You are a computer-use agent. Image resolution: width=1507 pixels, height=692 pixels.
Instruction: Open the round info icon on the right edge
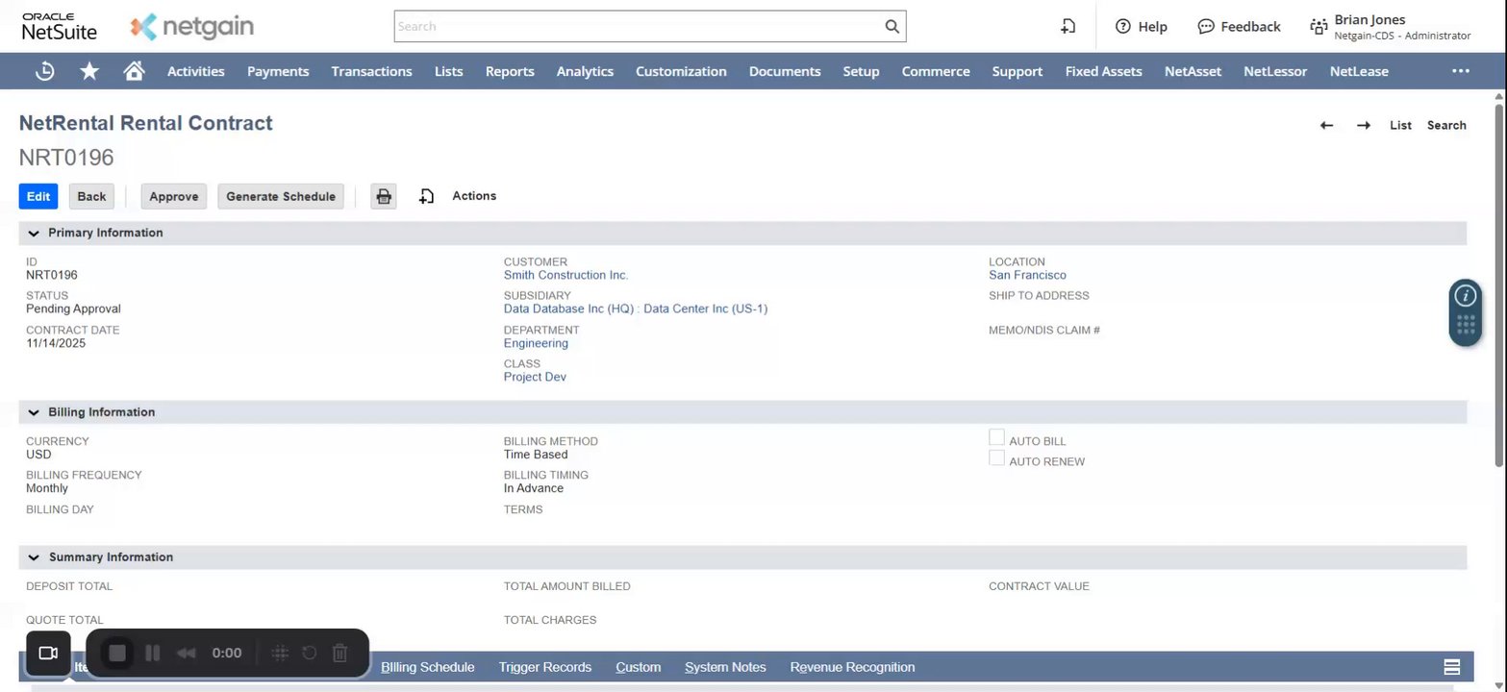pos(1466,295)
